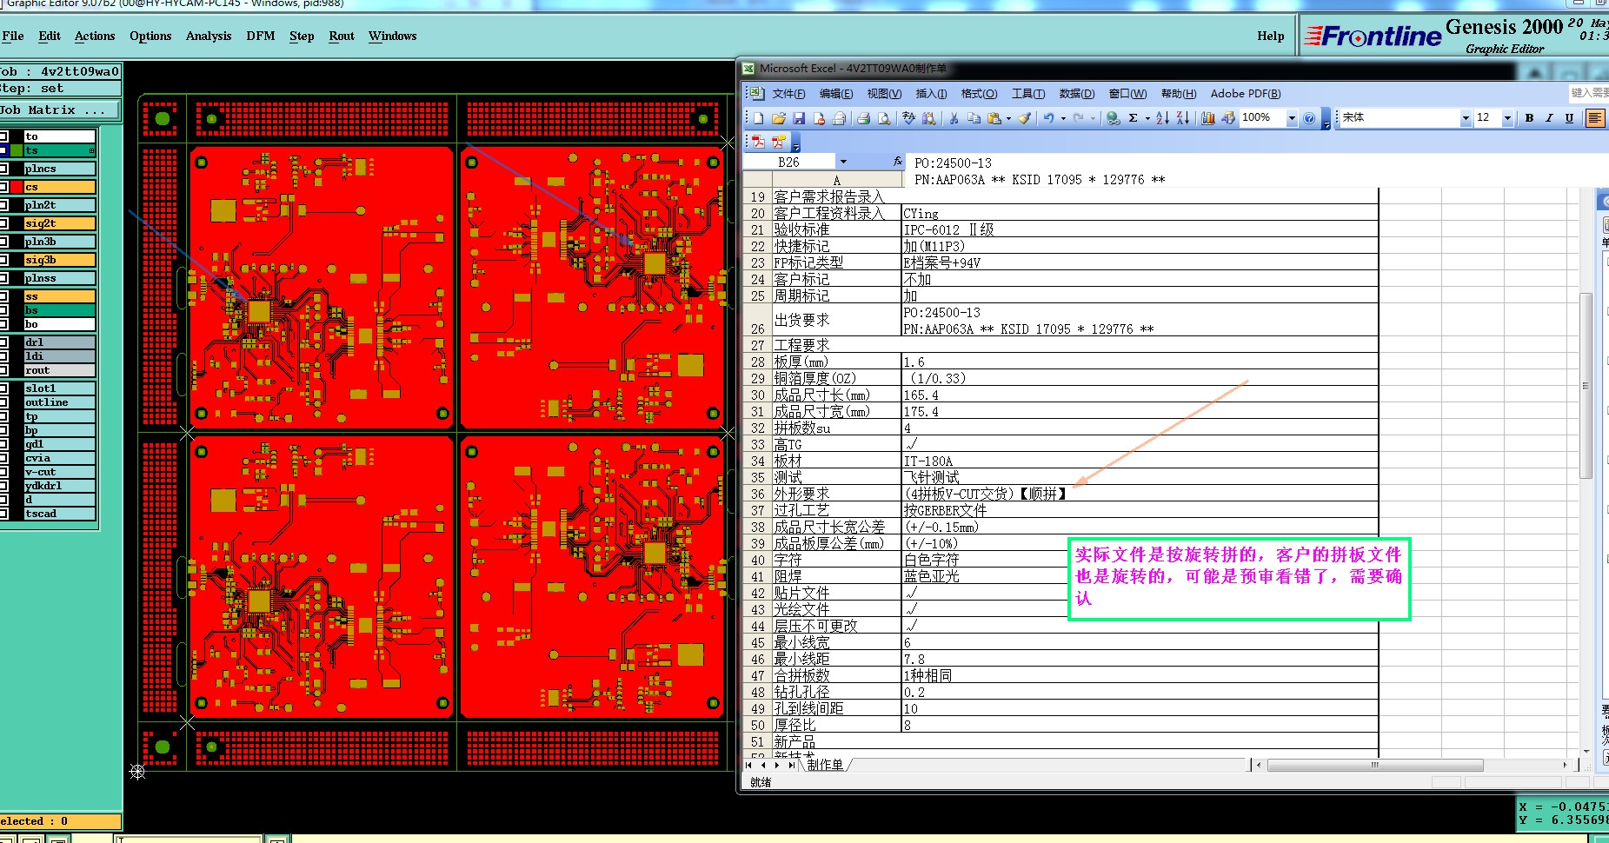Click the Open file icon in Excel toolbar

pos(778,118)
